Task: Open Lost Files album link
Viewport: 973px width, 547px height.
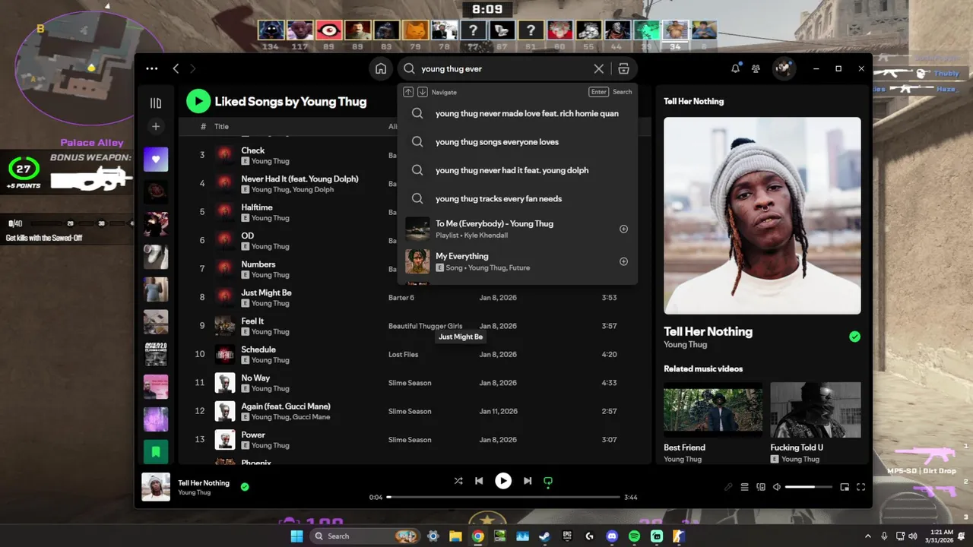Action: click(x=403, y=355)
